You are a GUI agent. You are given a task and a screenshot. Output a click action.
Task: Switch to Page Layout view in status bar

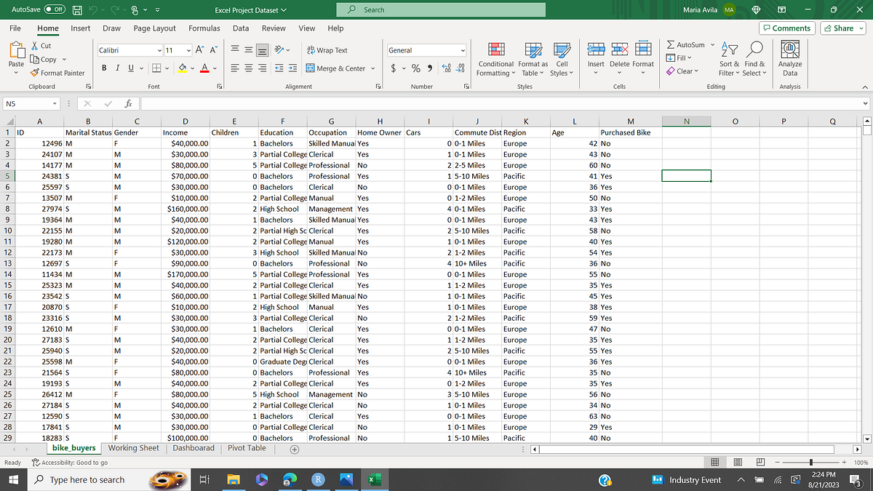point(738,462)
